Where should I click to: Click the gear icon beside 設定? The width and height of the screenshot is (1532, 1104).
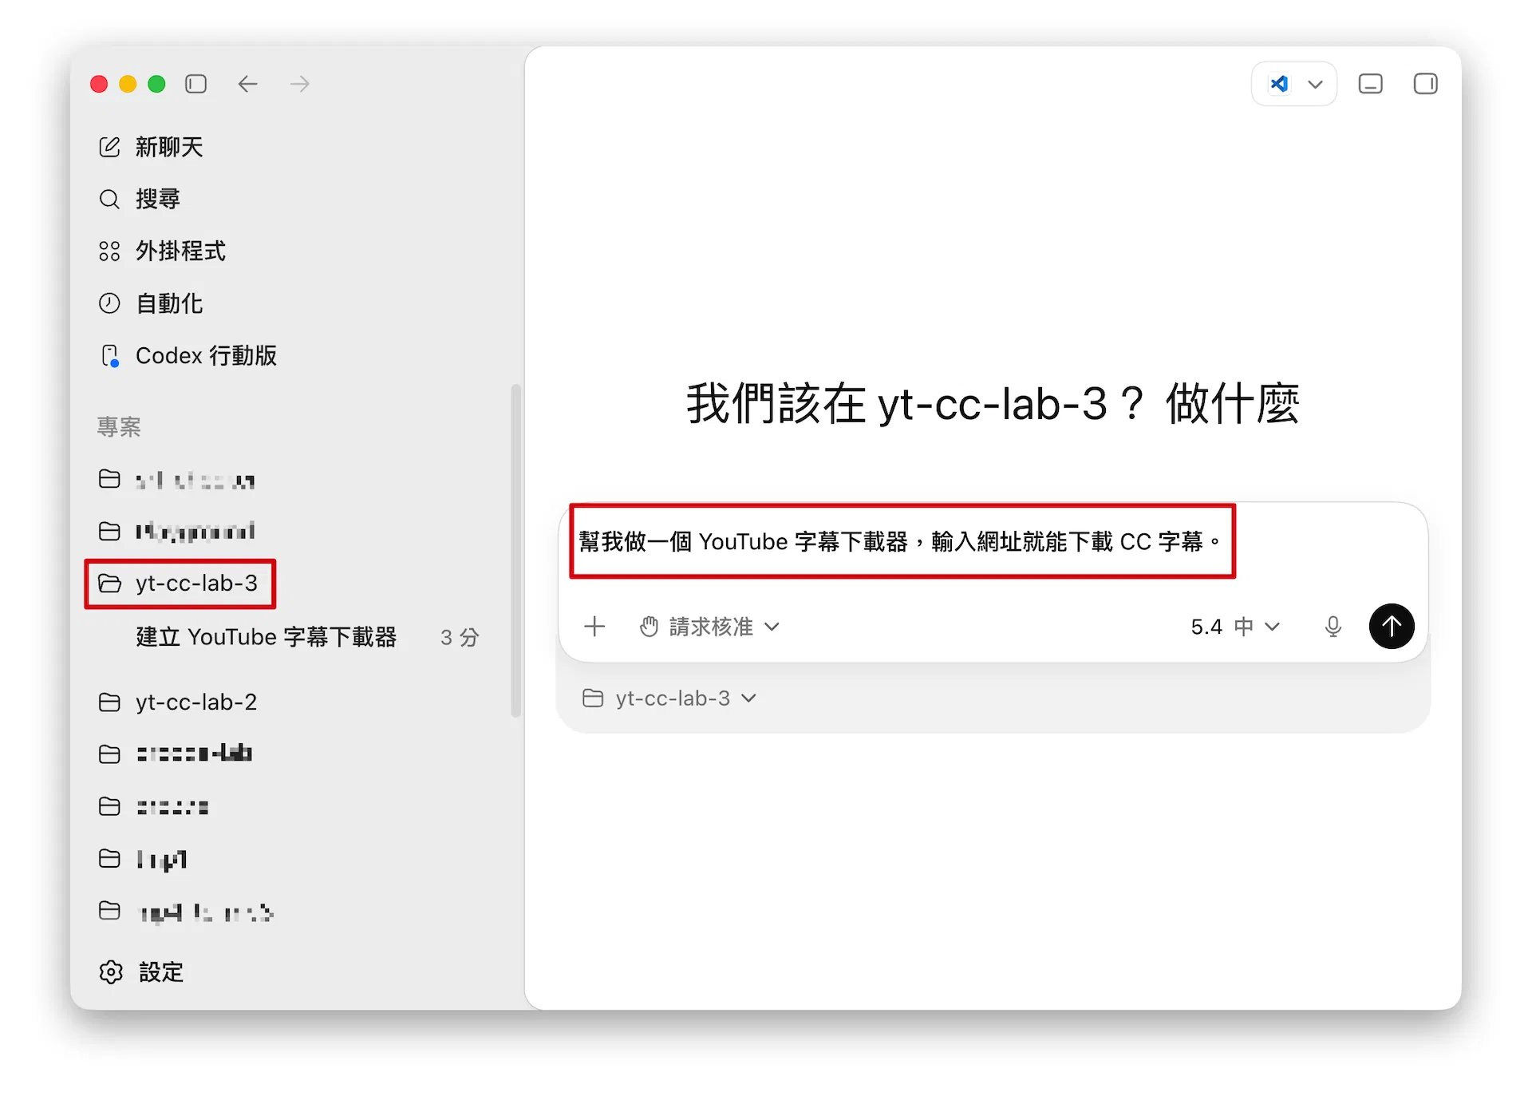point(111,971)
